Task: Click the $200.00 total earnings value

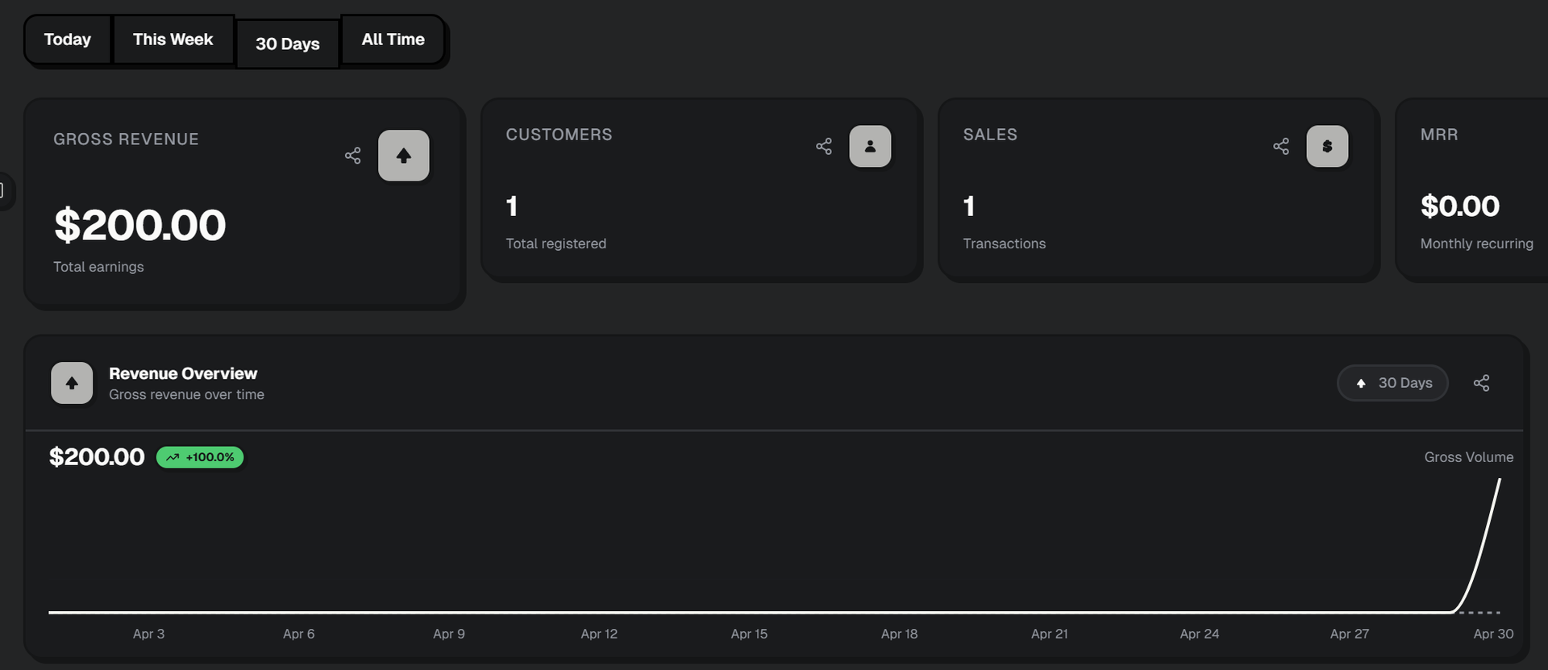Action: click(x=139, y=225)
